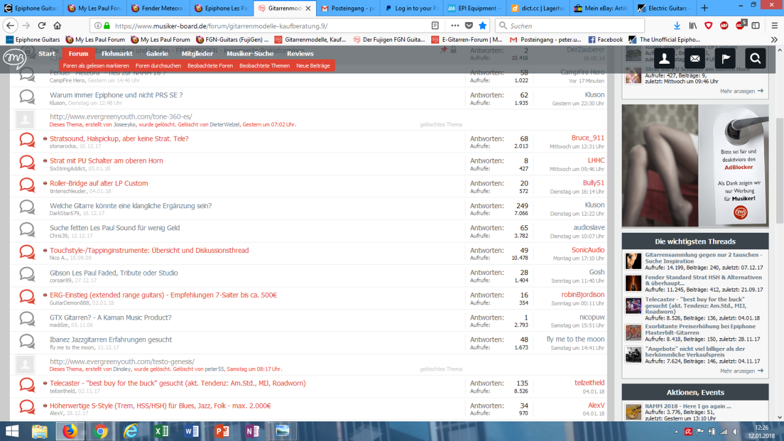
Task: Open the messages envelope icon in site header
Action: [x=695, y=59]
